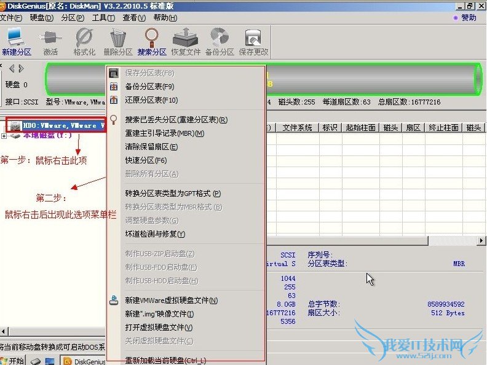
Task: Open the 查看(V) menu
Action: [x=134, y=18]
